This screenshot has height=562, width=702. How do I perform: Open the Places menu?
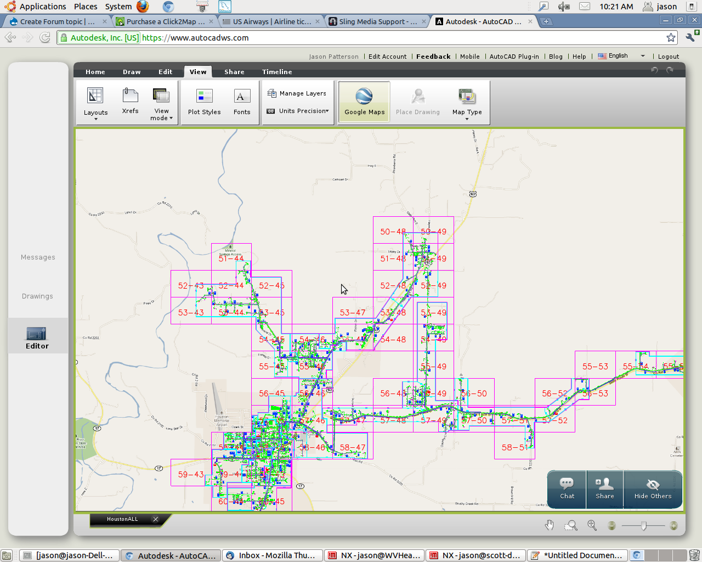86,7
